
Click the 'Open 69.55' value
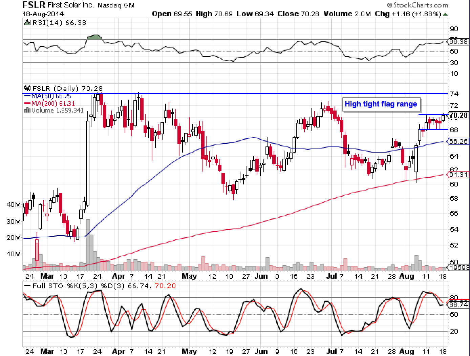point(172,14)
